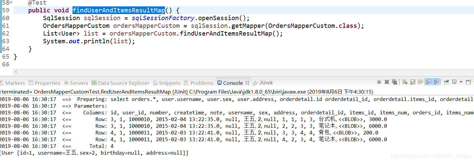Screen dimensions: 474x162
Task: Click the Display Selected Console icon
Action: 454,82
